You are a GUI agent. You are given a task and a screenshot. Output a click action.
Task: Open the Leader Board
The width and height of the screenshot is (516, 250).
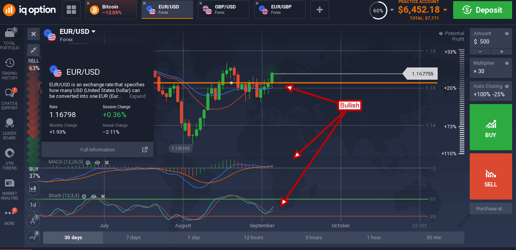click(10, 129)
